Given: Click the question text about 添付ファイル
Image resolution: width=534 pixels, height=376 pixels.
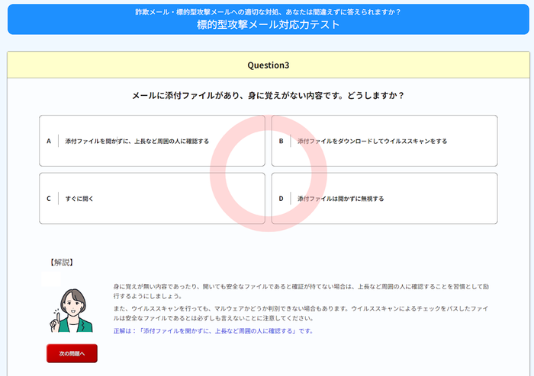Looking at the screenshot, I should click(x=268, y=96).
